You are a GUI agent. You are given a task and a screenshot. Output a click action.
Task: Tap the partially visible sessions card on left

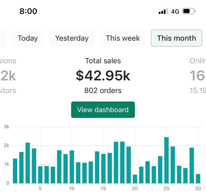pyautogui.click(x=8, y=76)
